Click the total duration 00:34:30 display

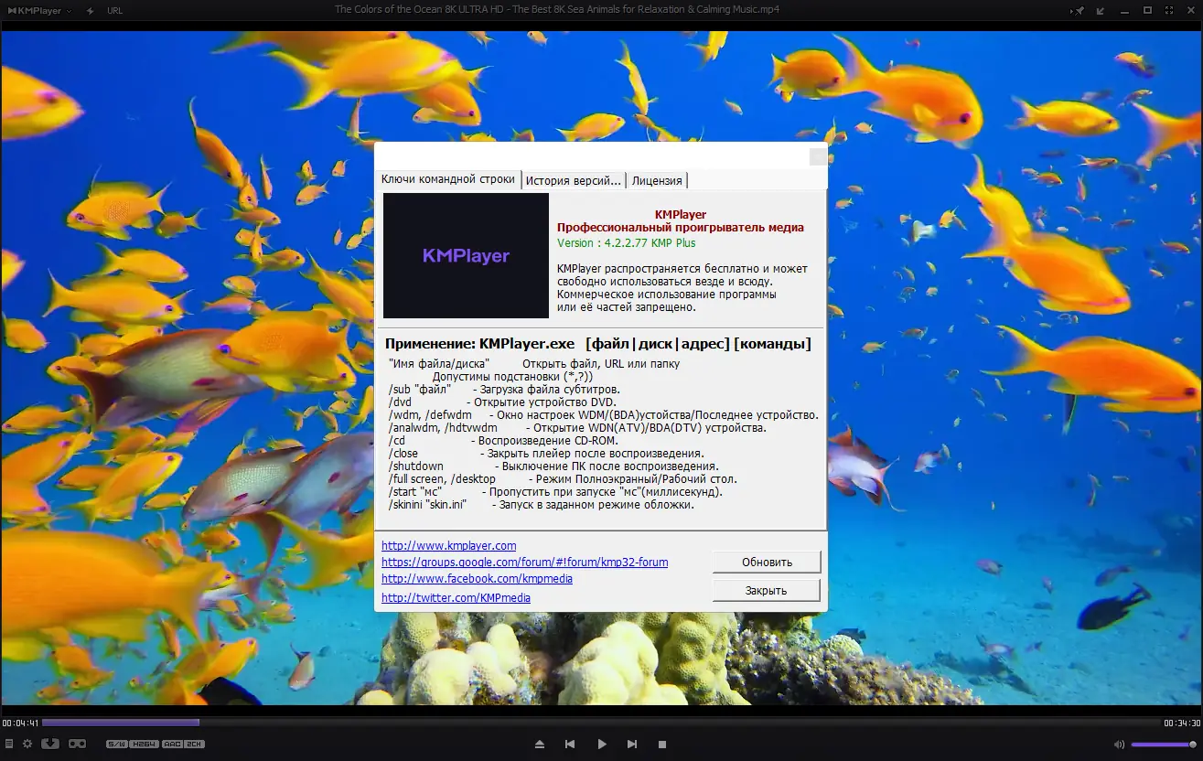point(1182,723)
